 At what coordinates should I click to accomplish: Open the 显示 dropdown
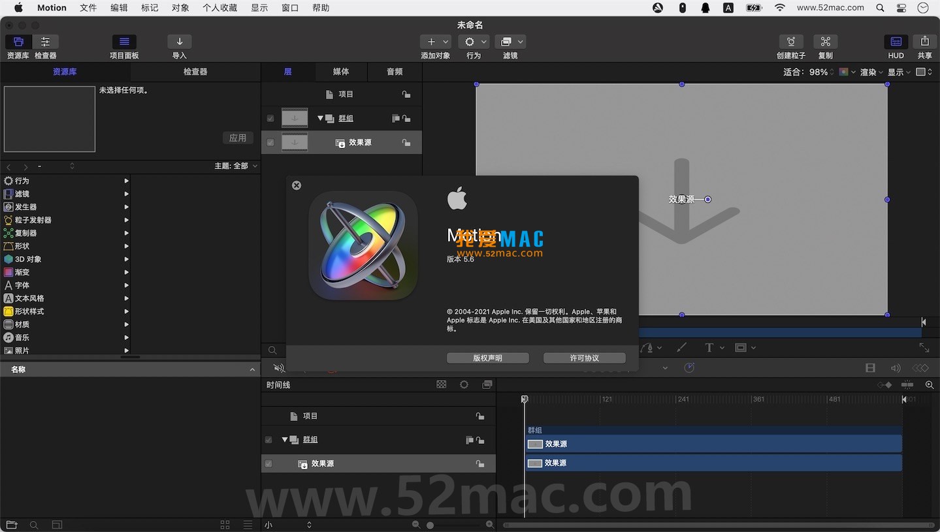click(x=899, y=72)
